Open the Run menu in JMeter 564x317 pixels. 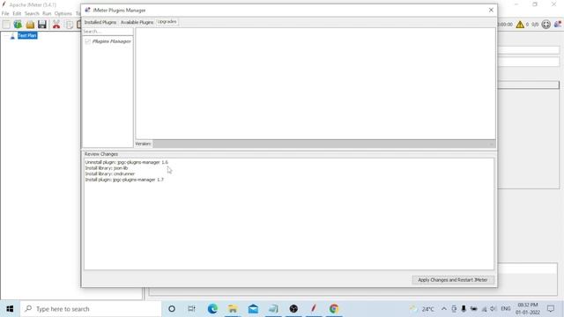tap(47, 14)
